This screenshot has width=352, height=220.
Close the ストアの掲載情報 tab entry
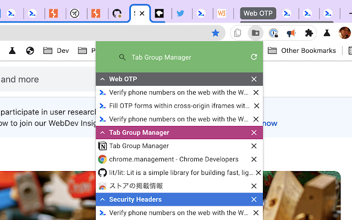pos(254,186)
